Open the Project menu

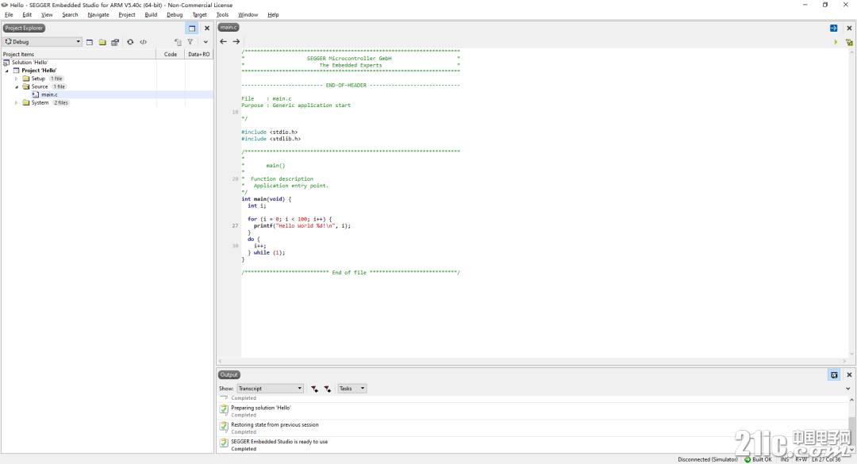click(x=127, y=15)
